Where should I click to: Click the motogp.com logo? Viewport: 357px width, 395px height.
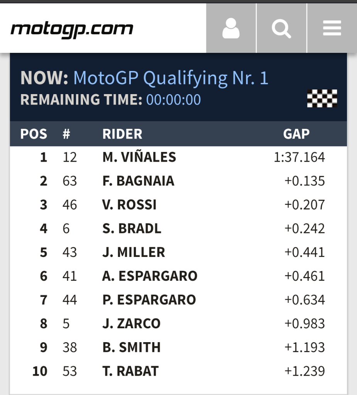pyautogui.click(x=72, y=29)
